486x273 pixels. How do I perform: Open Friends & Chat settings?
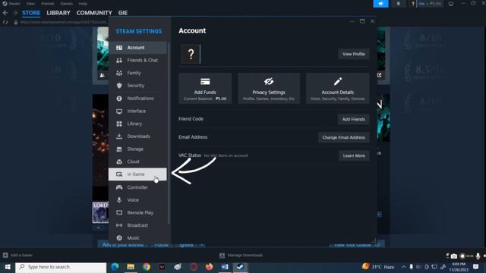[137, 61]
